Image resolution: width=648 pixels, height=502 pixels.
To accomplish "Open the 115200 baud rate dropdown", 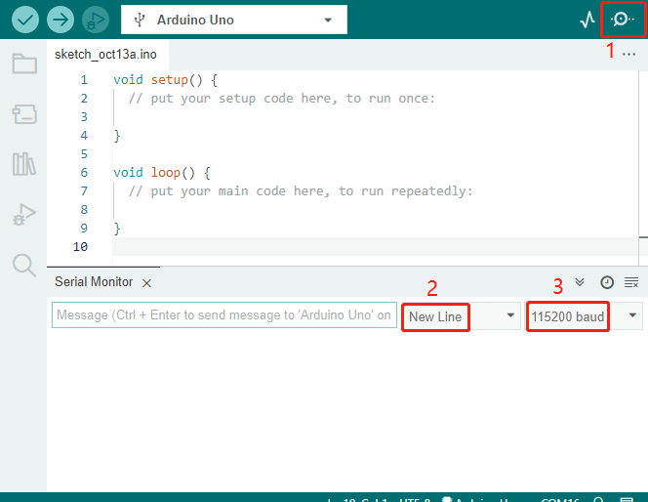I will (x=584, y=316).
